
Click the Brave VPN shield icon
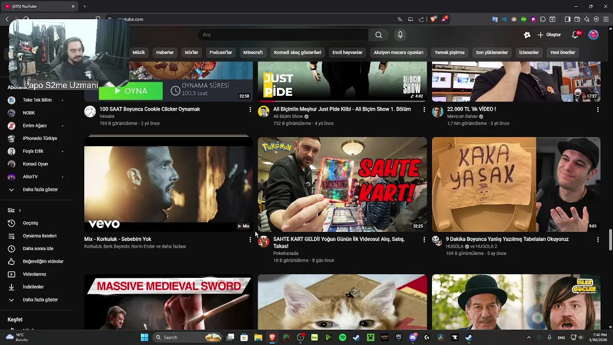tap(596, 19)
